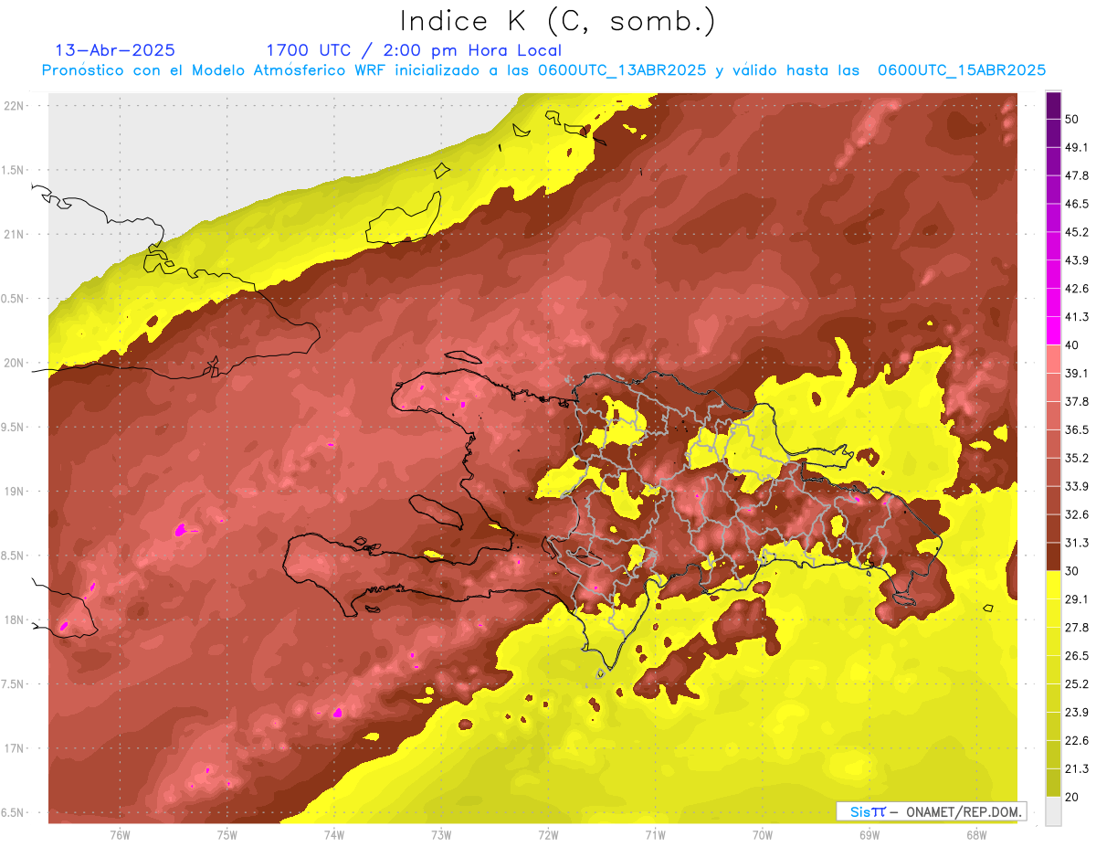1096x847 pixels.
Task: Select the colorbar value "33.9"
Action: pyautogui.click(x=1077, y=486)
